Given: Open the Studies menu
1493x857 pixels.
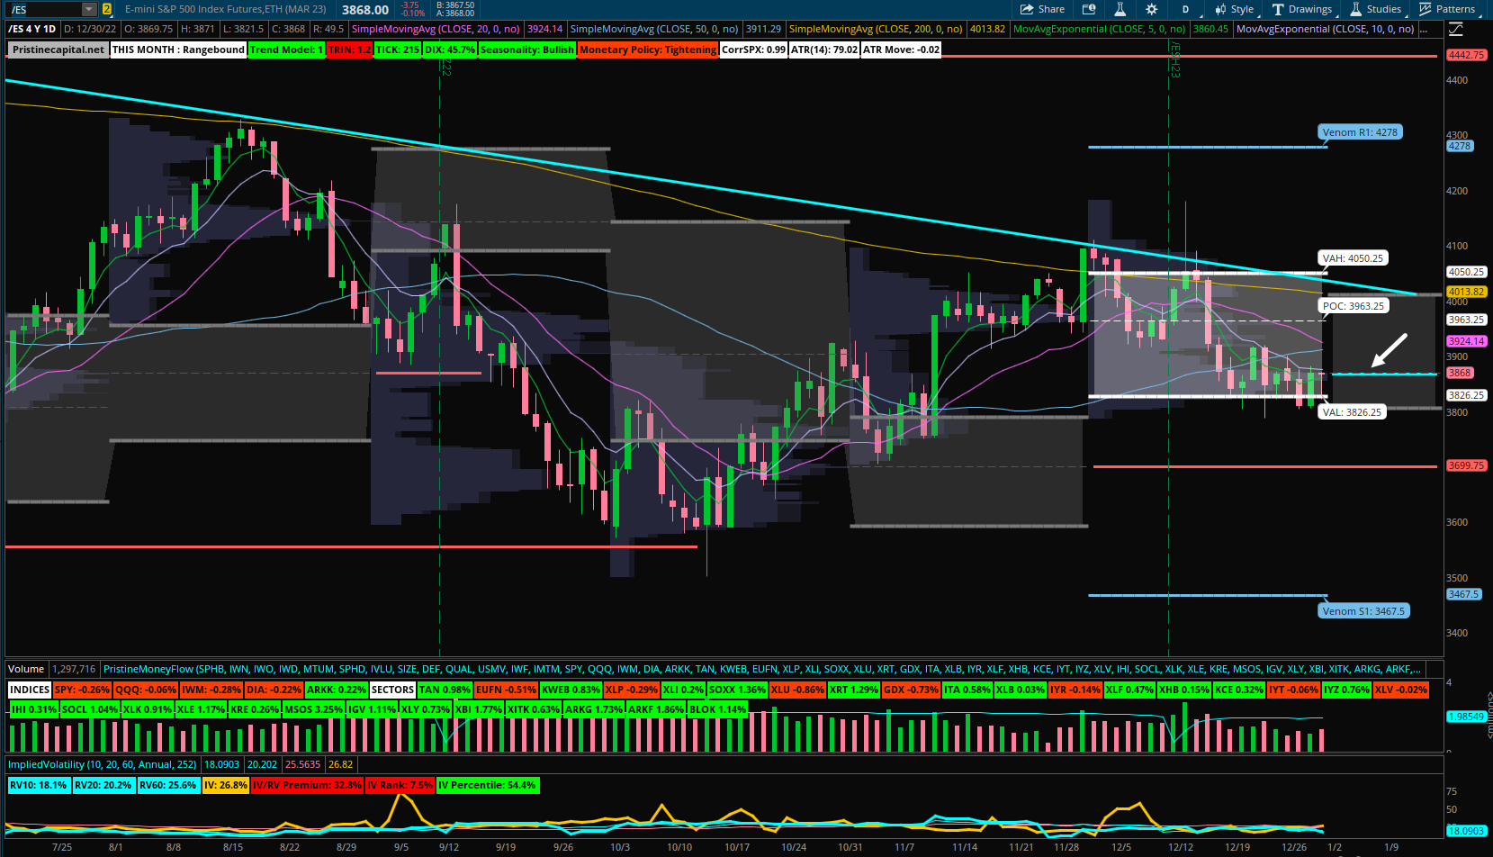Looking at the screenshot, I should pyautogui.click(x=1376, y=9).
